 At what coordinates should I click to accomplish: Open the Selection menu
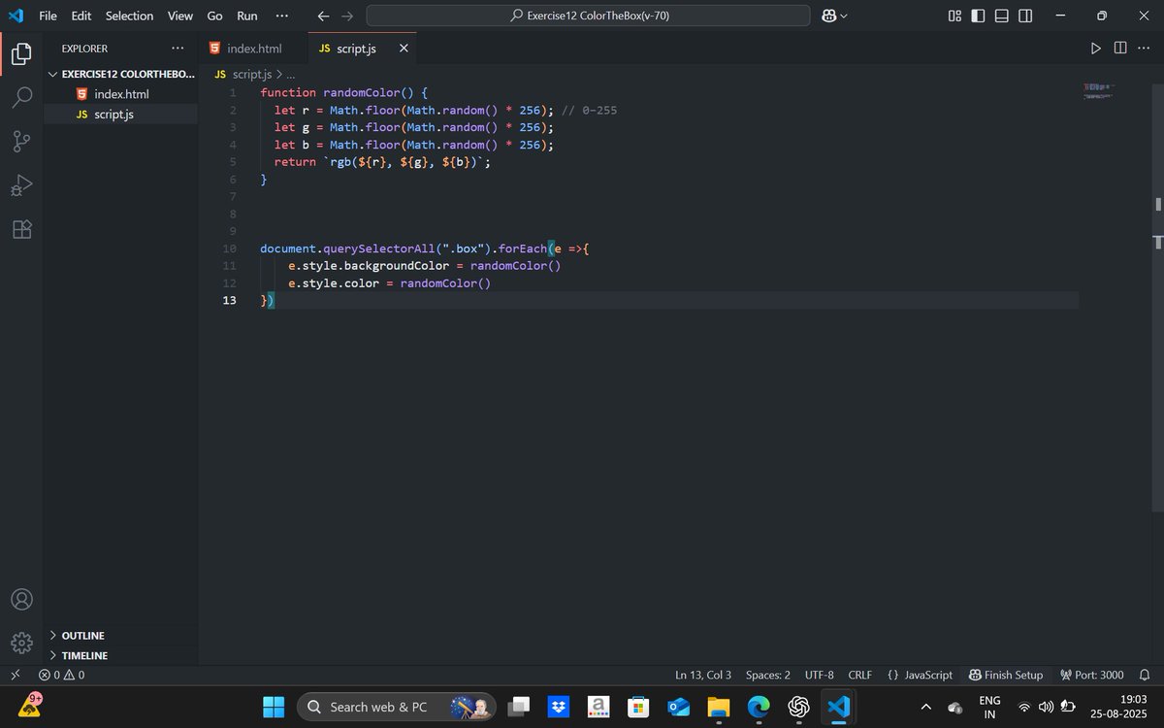(x=129, y=16)
